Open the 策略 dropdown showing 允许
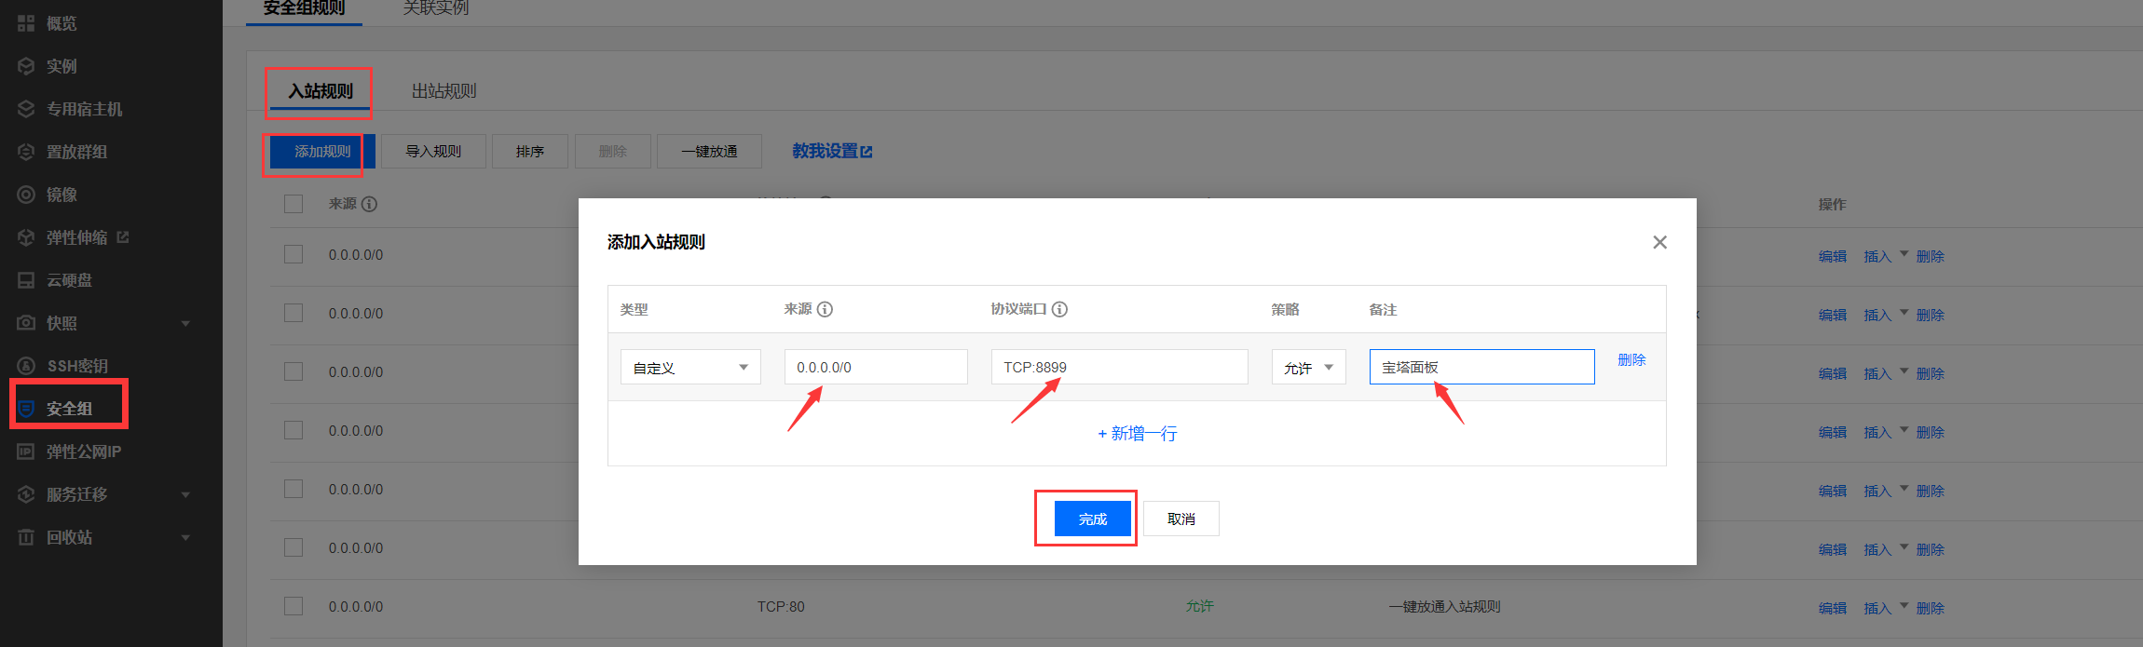The image size is (2143, 647). [x=1308, y=367]
